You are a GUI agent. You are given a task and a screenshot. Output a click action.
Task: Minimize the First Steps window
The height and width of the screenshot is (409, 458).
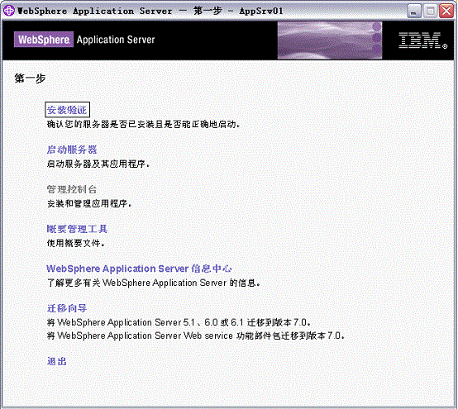pyautogui.click(x=414, y=11)
